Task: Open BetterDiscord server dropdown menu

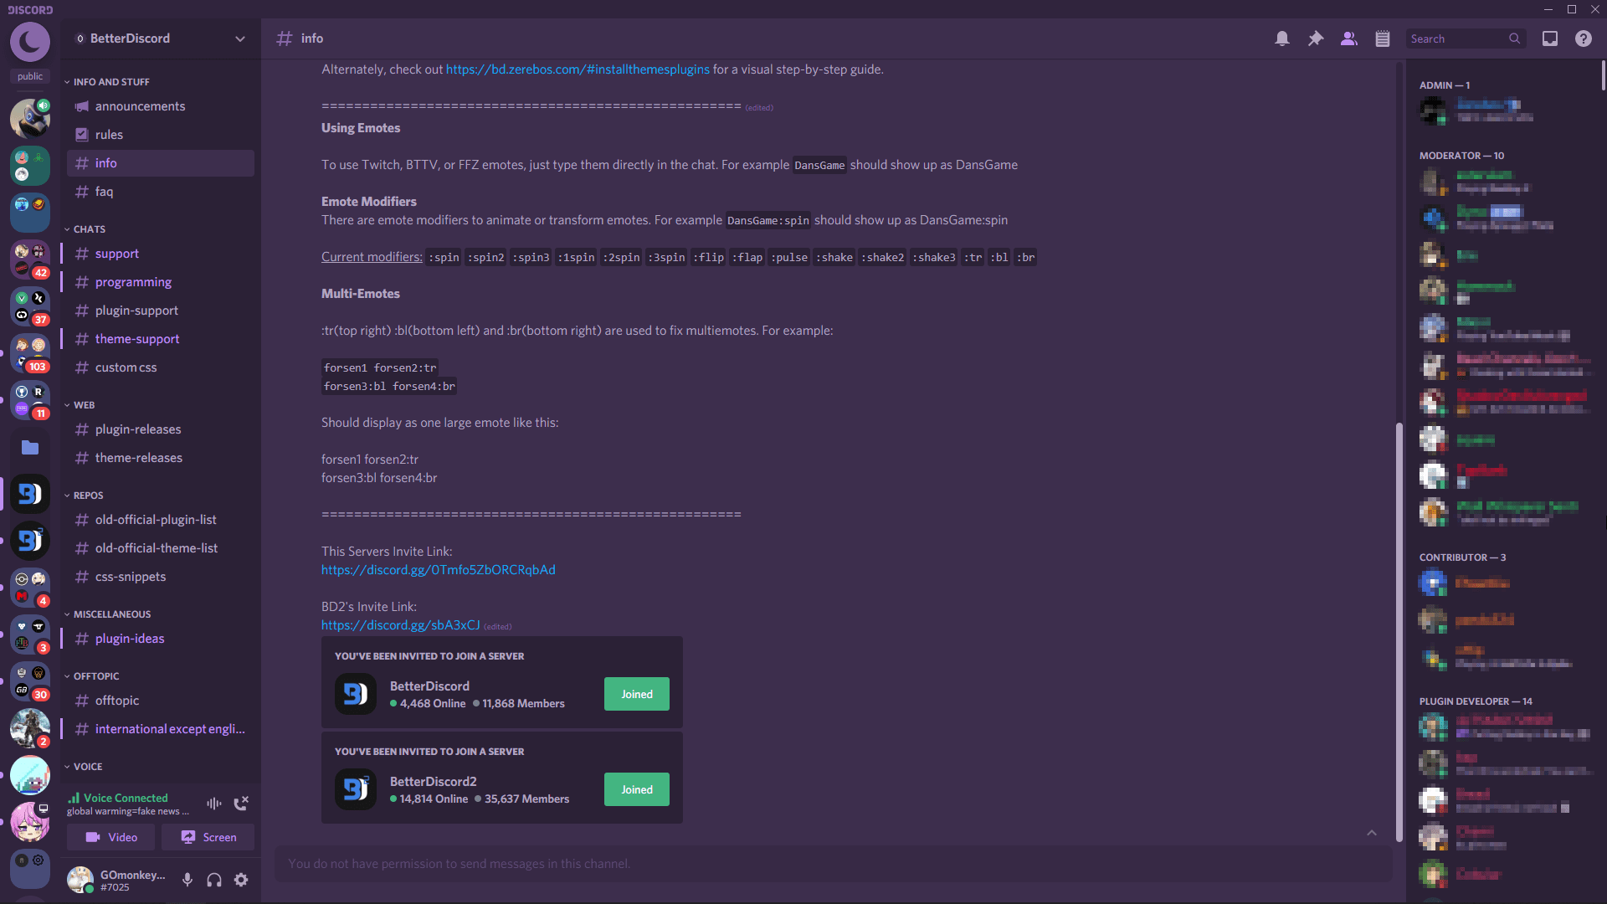Action: tap(240, 39)
